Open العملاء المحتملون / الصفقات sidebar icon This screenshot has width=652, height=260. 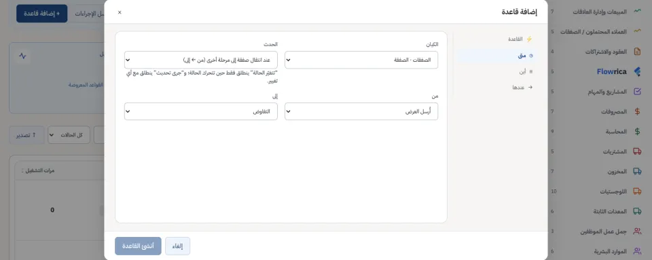(637, 31)
